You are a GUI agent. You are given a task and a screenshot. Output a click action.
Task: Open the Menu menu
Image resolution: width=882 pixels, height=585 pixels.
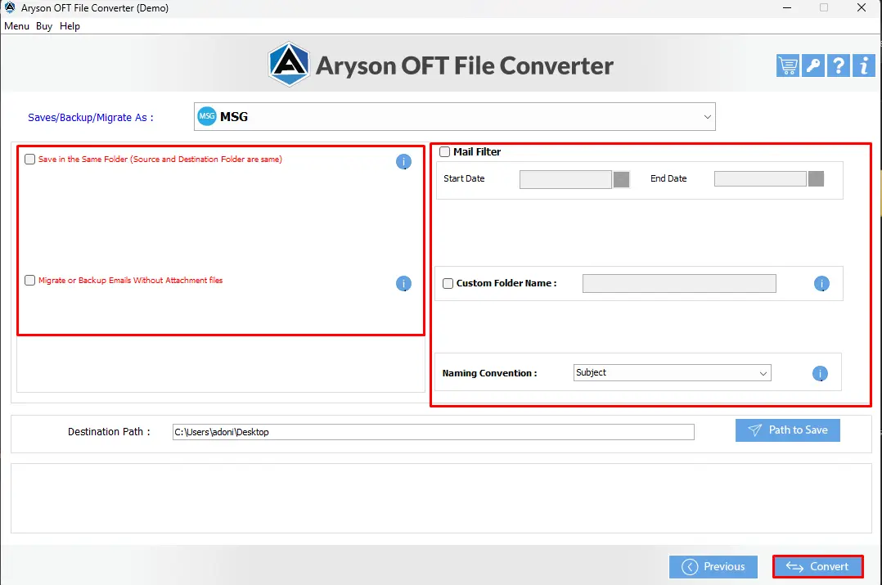[x=16, y=26]
